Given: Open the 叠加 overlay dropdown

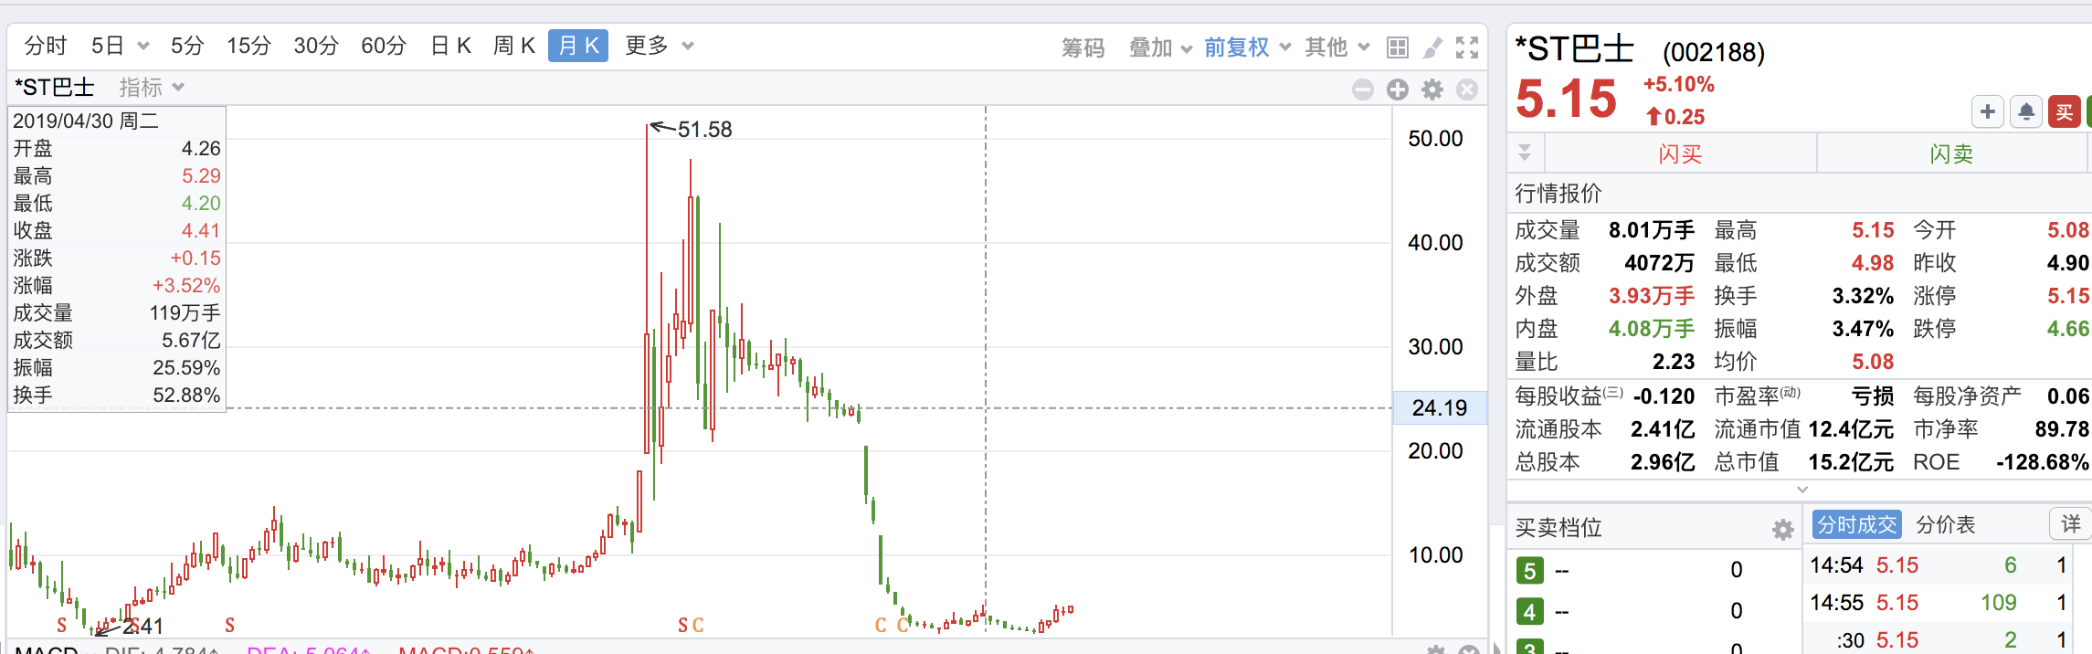Looking at the screenshot, I should [x=1160, y=47].
